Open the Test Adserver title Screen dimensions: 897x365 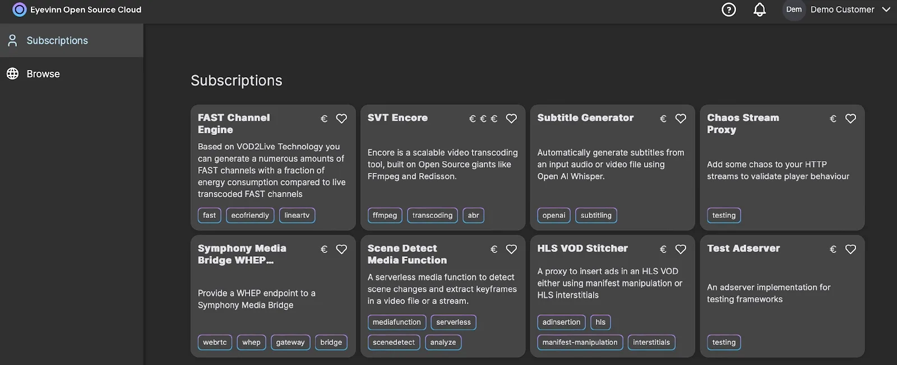743,248
